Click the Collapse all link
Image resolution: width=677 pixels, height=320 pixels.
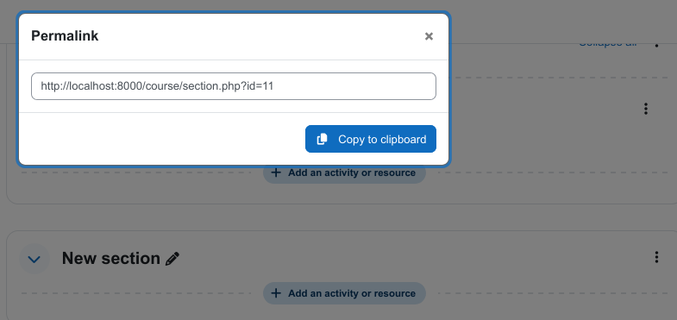coord(607,44)
